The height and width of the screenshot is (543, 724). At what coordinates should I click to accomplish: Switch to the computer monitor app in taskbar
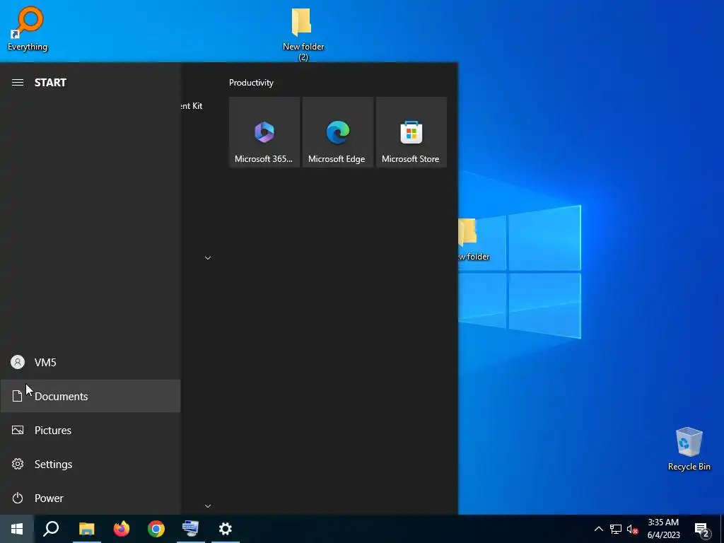pyautogui.click(x=190, y=529)
